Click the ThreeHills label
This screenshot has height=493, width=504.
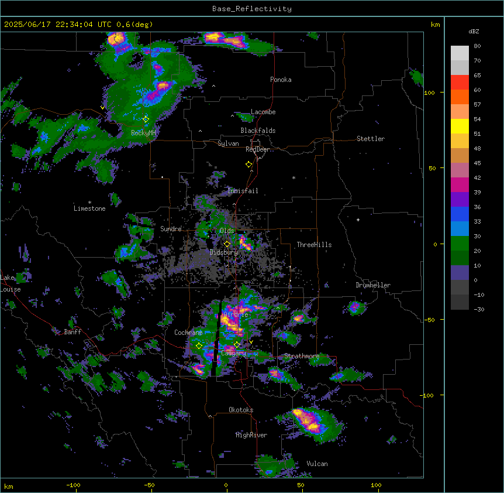[314, 245]
